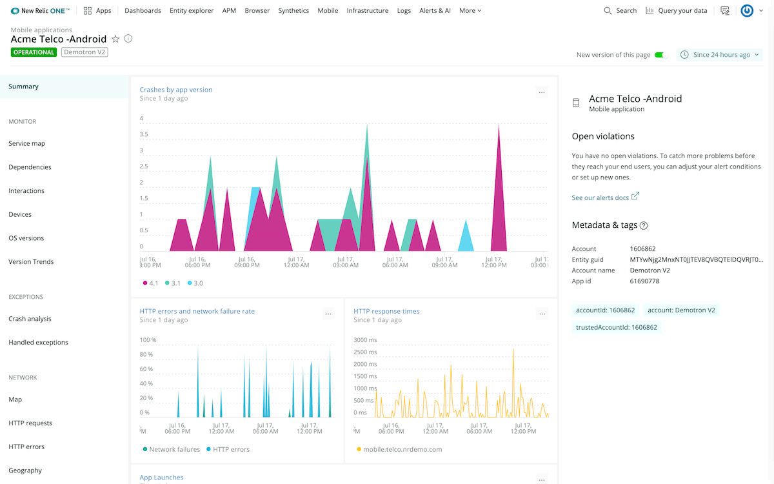This screenshot has width=774, height=484.
Task: Click the trustedAccountId: 1606862 tag
Action: pyautogui.click(x=617, y=327)
